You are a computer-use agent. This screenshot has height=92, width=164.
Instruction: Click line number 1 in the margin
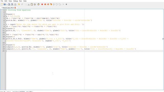[x=4, y=10]
